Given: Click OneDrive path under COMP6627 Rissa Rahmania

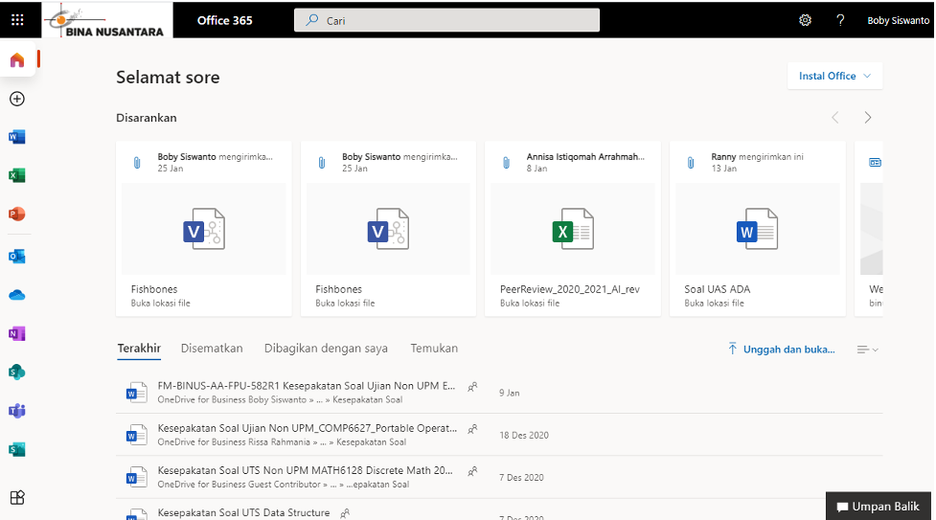Looking at the screenshot, I should [282, 442].
